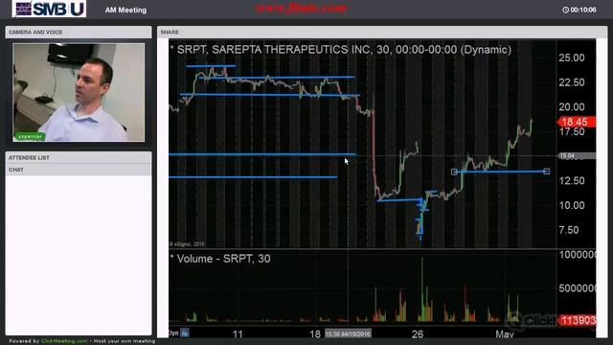The image size is (613, 345).
Task: Click the 12.50 price axis label
Action: (x=572, y=181)
